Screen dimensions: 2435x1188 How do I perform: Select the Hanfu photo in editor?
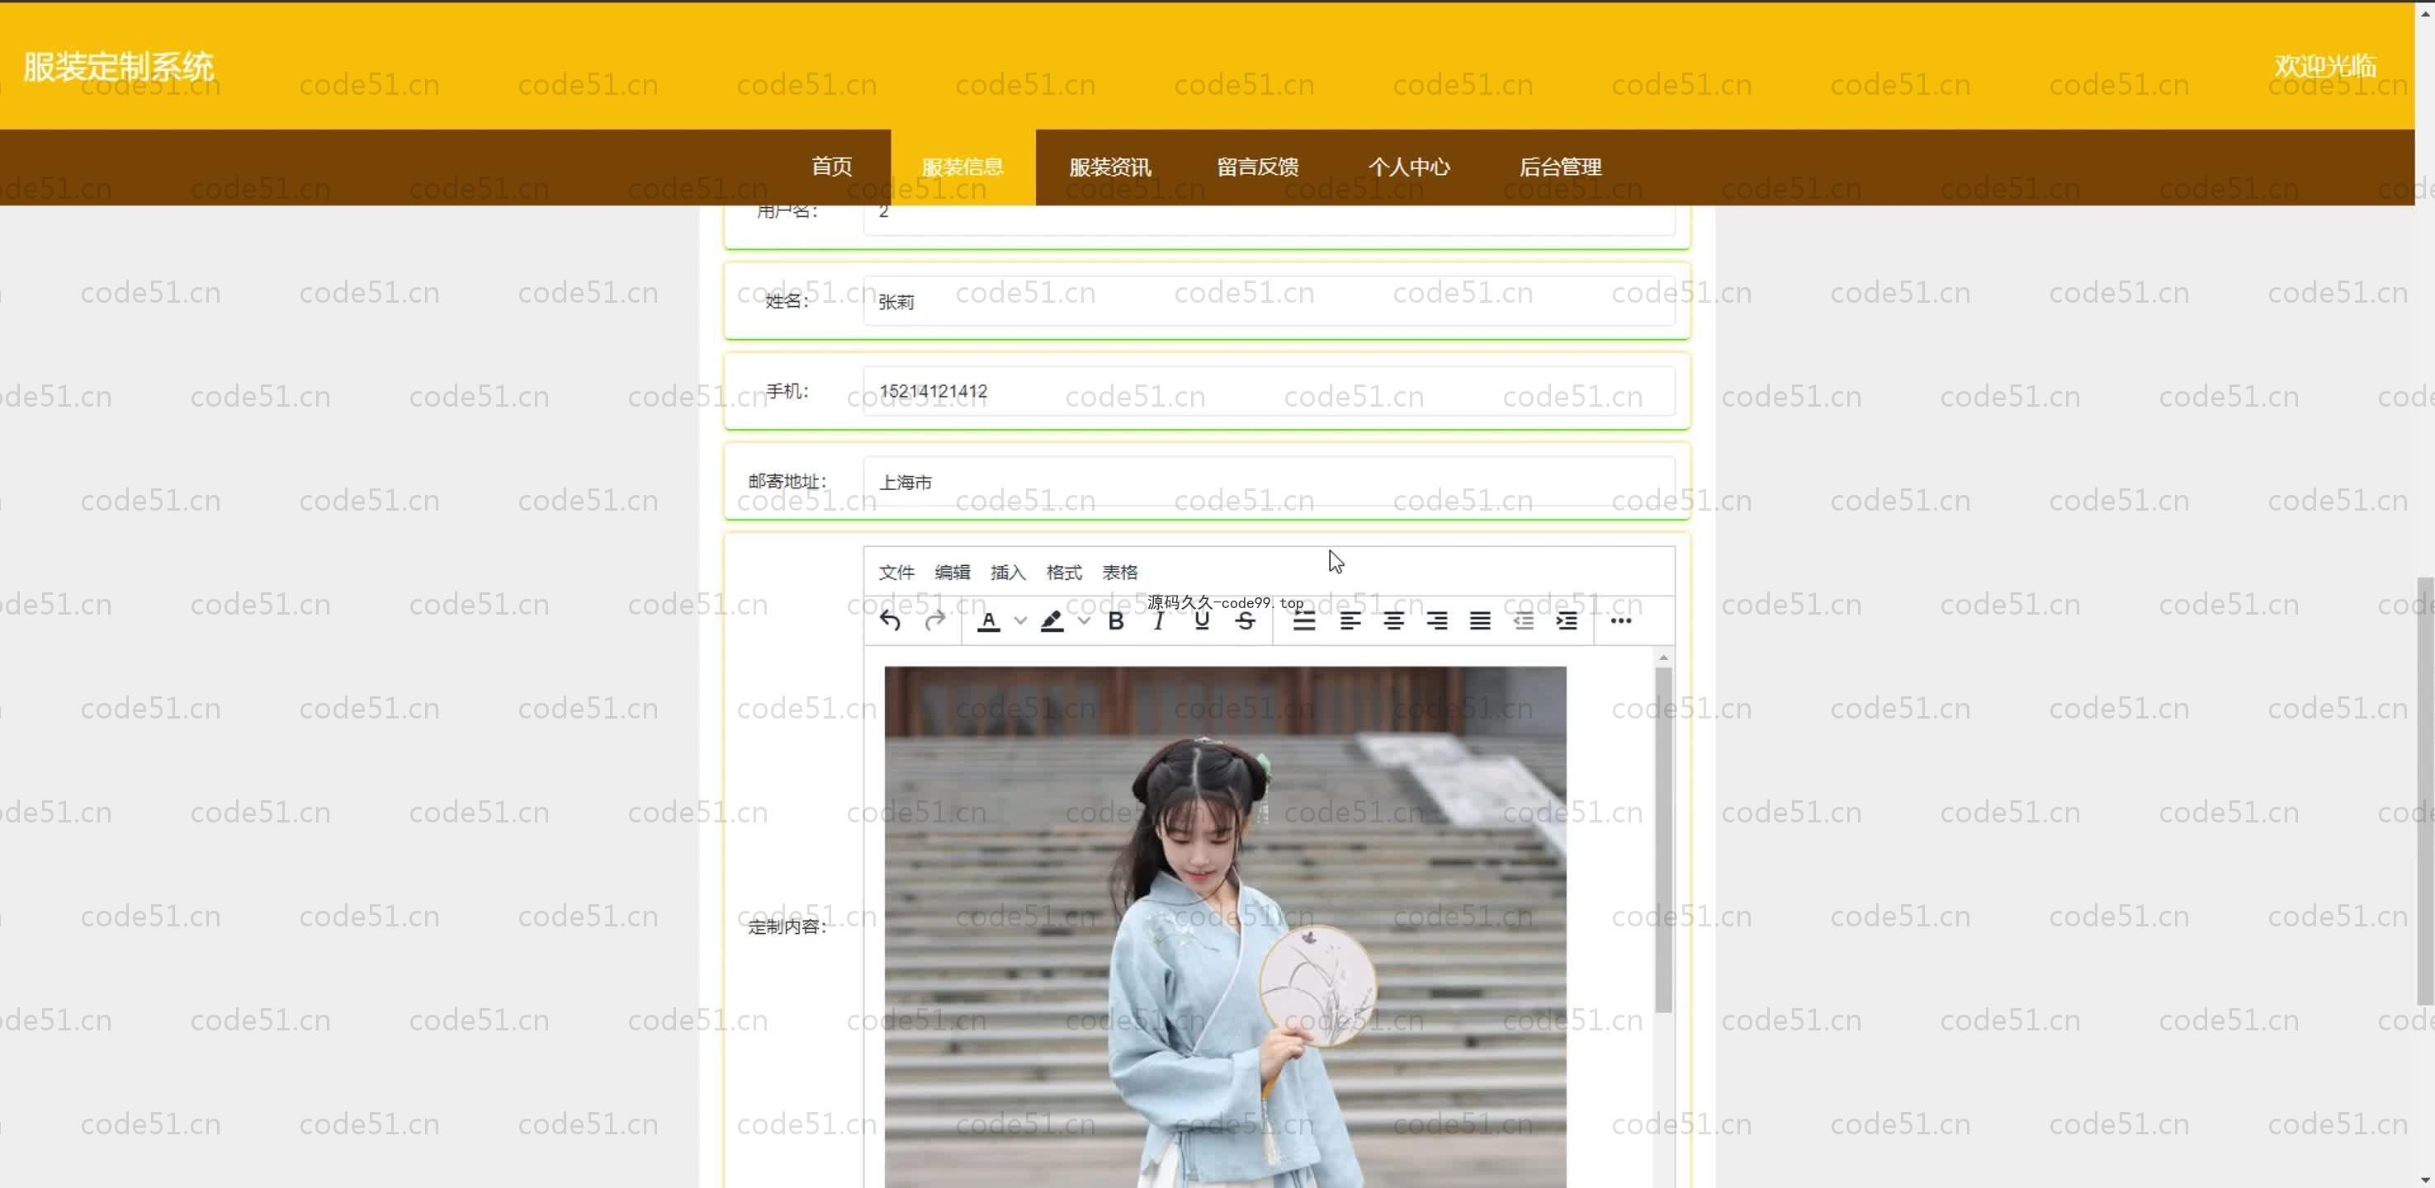click(1225, 926)
